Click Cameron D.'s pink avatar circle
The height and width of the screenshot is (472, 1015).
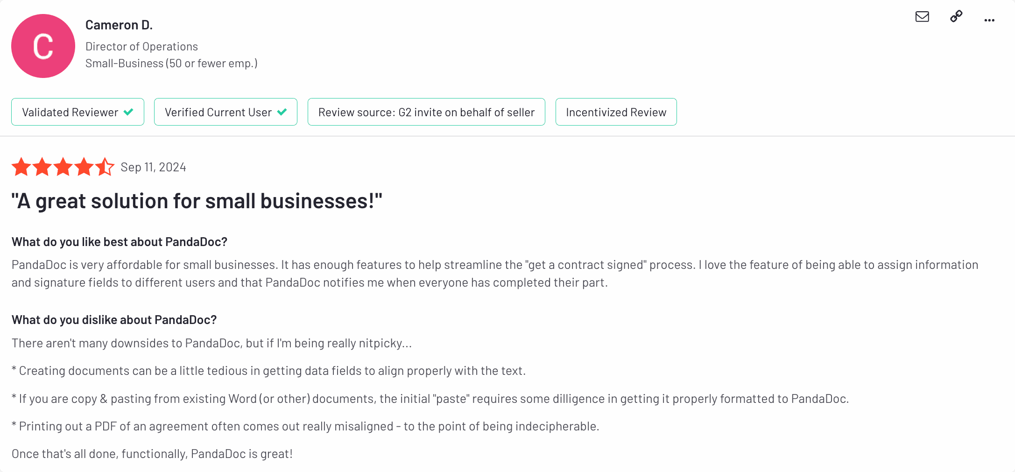(43, 46)
